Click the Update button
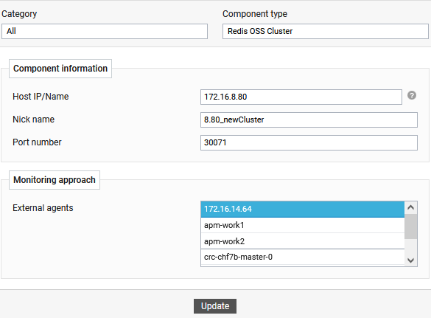The width and height of the screenshot is (431, 318). click(x=215, y=306)
